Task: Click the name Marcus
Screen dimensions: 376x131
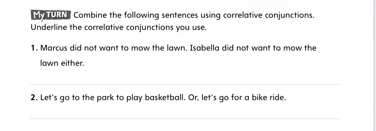Action: click(x=54, y=48)
